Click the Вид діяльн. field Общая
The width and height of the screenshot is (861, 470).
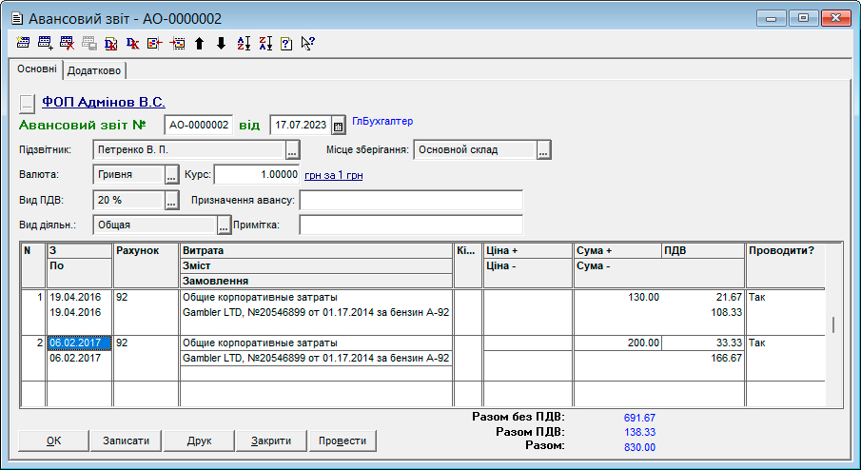click(155, 225)
